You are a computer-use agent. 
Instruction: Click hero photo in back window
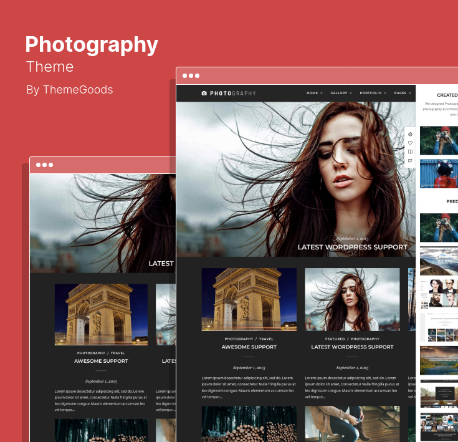pos(103,223)
